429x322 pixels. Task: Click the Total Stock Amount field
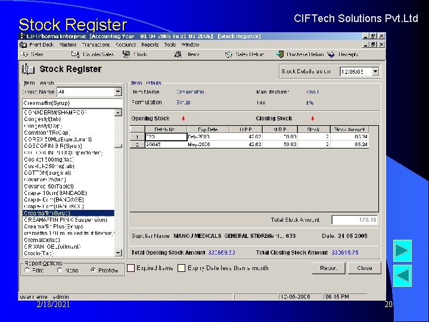pyautogui.click(x=355, y=220)
